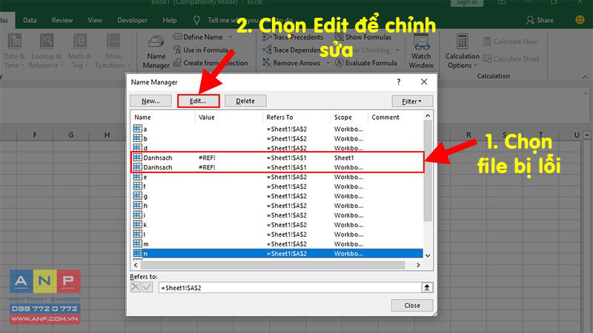Click New... in Name Manager
Screen dimensions: 593x333
pos(150,101)
